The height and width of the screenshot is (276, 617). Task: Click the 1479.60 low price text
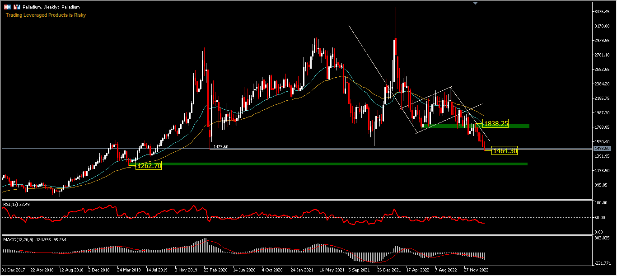coord(221,146)
